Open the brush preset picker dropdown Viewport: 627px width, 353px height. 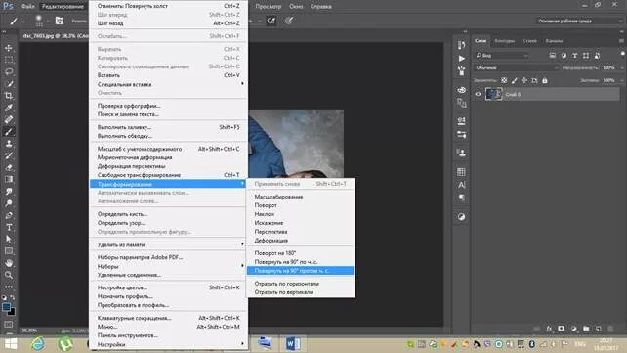tap(47, 21)
